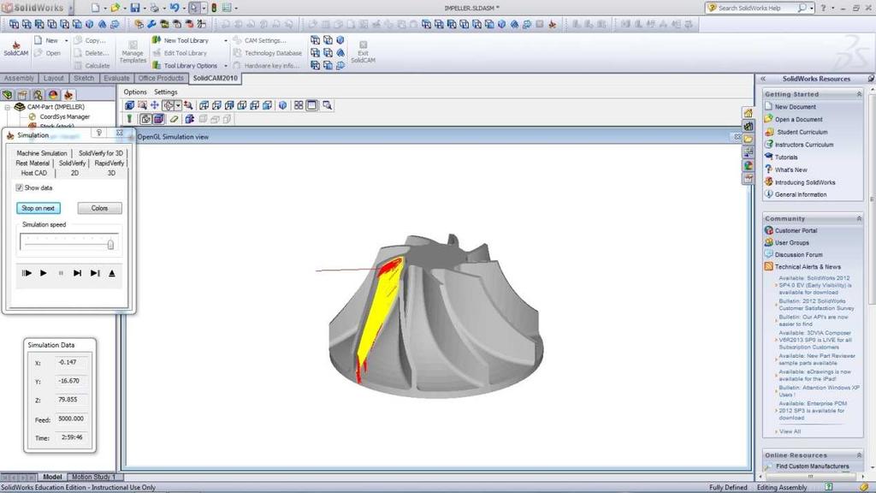Switch to Evaluate ribbon tab
876x493 pixels.
coord(116,78)
